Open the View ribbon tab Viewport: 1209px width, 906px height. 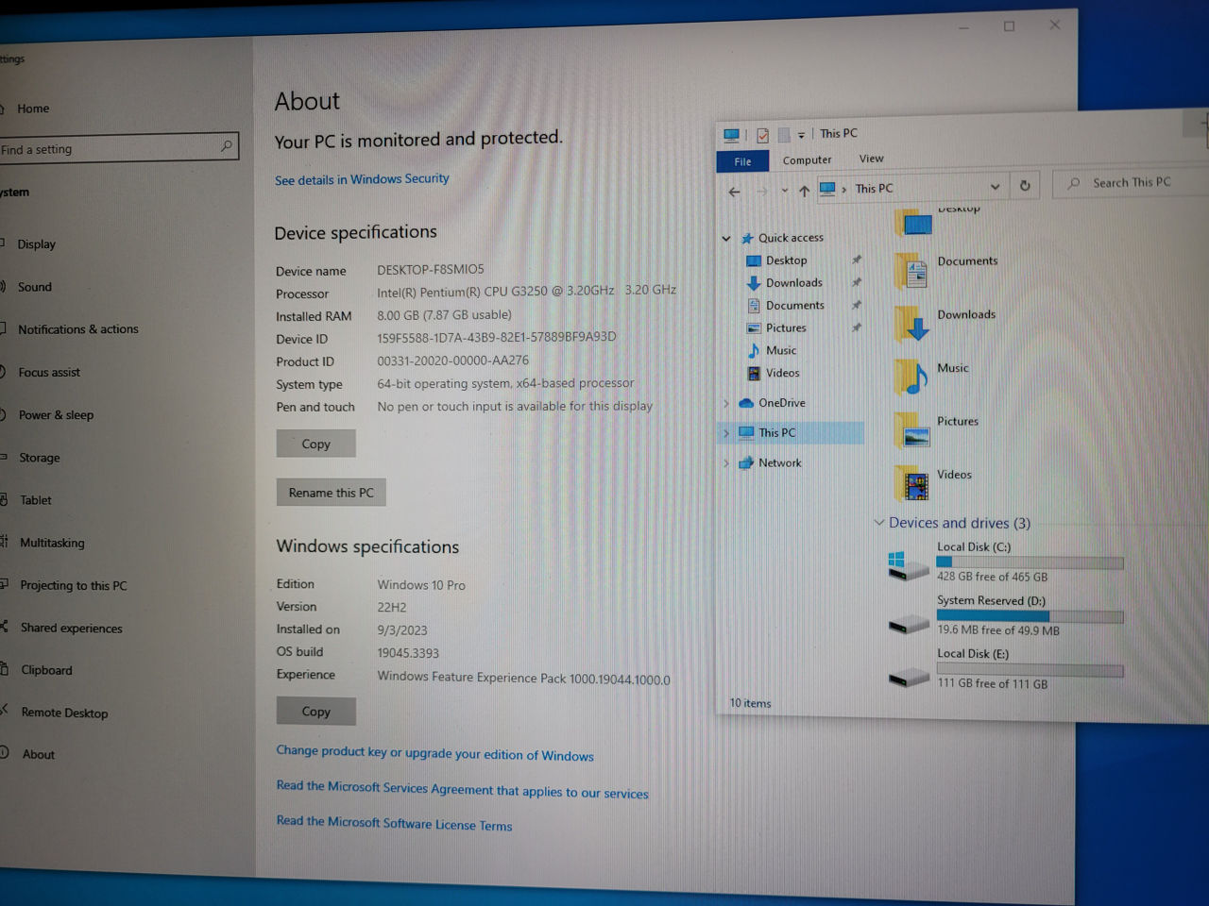(871, 159)
